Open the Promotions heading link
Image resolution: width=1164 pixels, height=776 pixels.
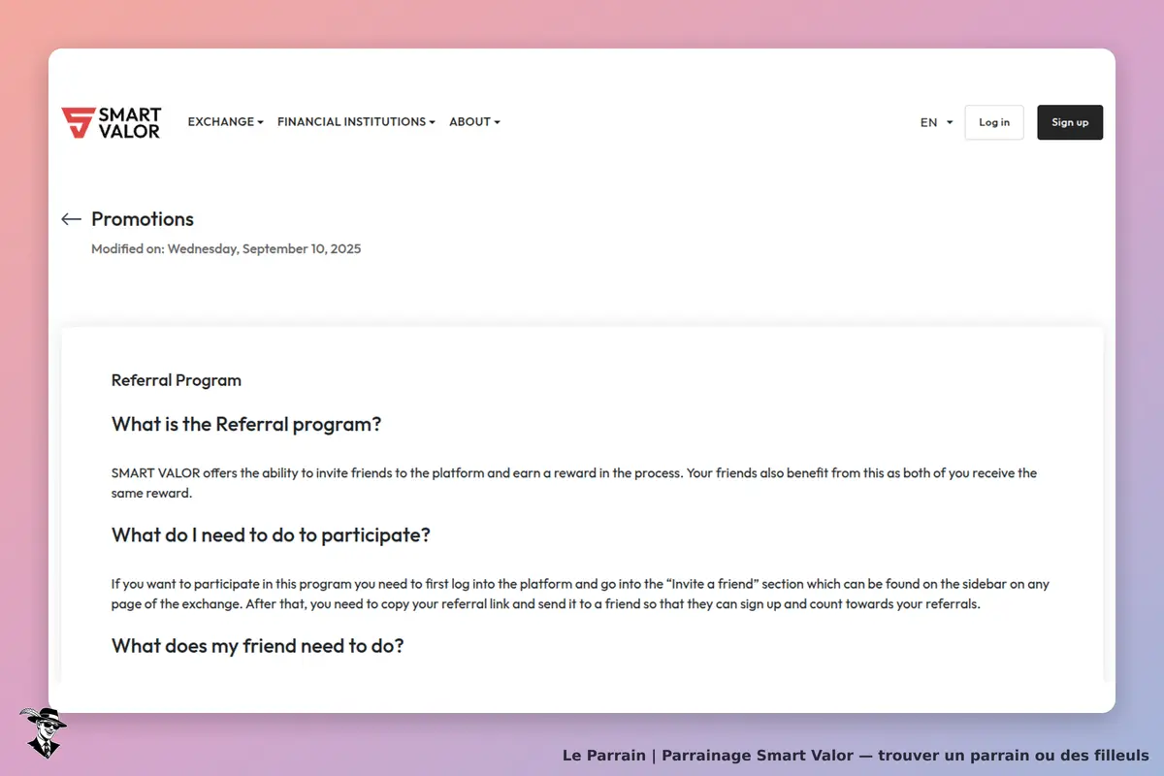(x=143, y=219)
